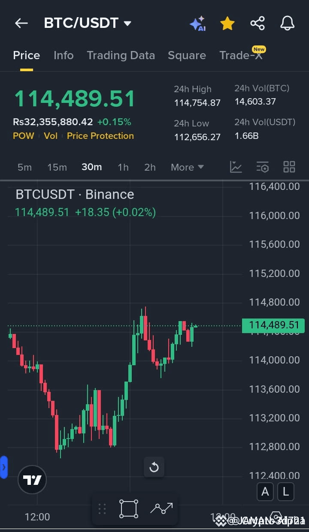Click the 12:00 time axis label
The width and height of the screenshot is (309, 532).
pyautogui.click(x=37, y=517)
